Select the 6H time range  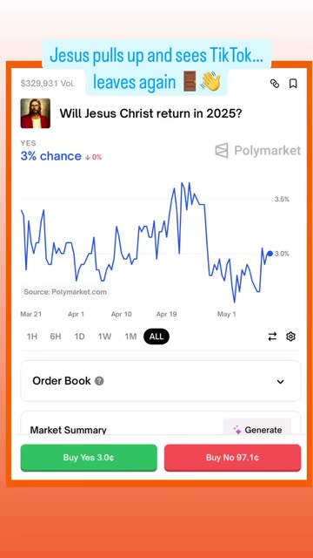click(x=56, y=337)
